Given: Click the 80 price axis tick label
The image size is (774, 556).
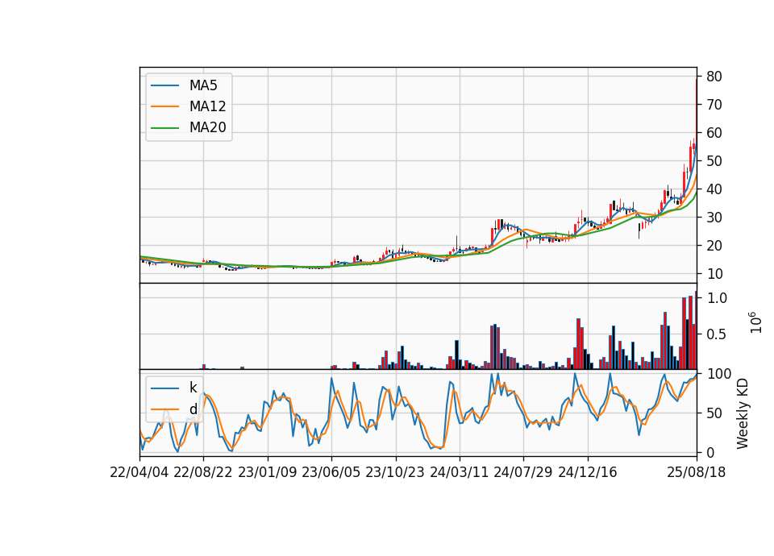Looking at the screenshot, I should 714,77.
